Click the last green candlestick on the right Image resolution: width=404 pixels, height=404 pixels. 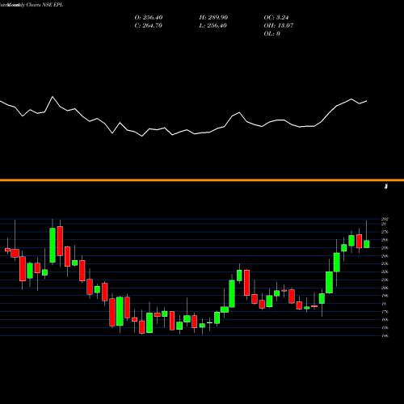click(x=367, y=244)
